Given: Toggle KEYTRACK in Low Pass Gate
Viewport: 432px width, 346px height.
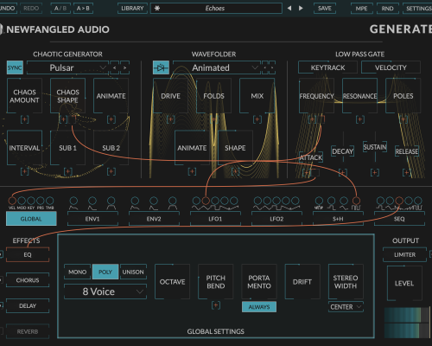Looking at the screenshot, I should point(327,67).
